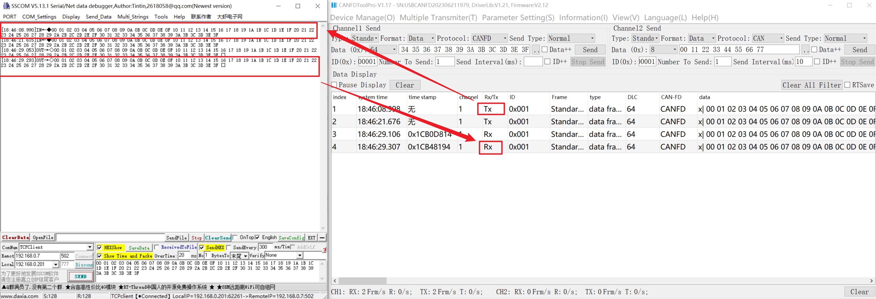Click the CANFDToolPro title bar app icon

click(x=334, y=5)
